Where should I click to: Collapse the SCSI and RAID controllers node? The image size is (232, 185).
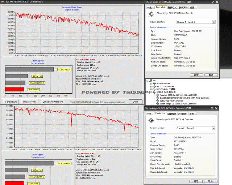point(151,92)
